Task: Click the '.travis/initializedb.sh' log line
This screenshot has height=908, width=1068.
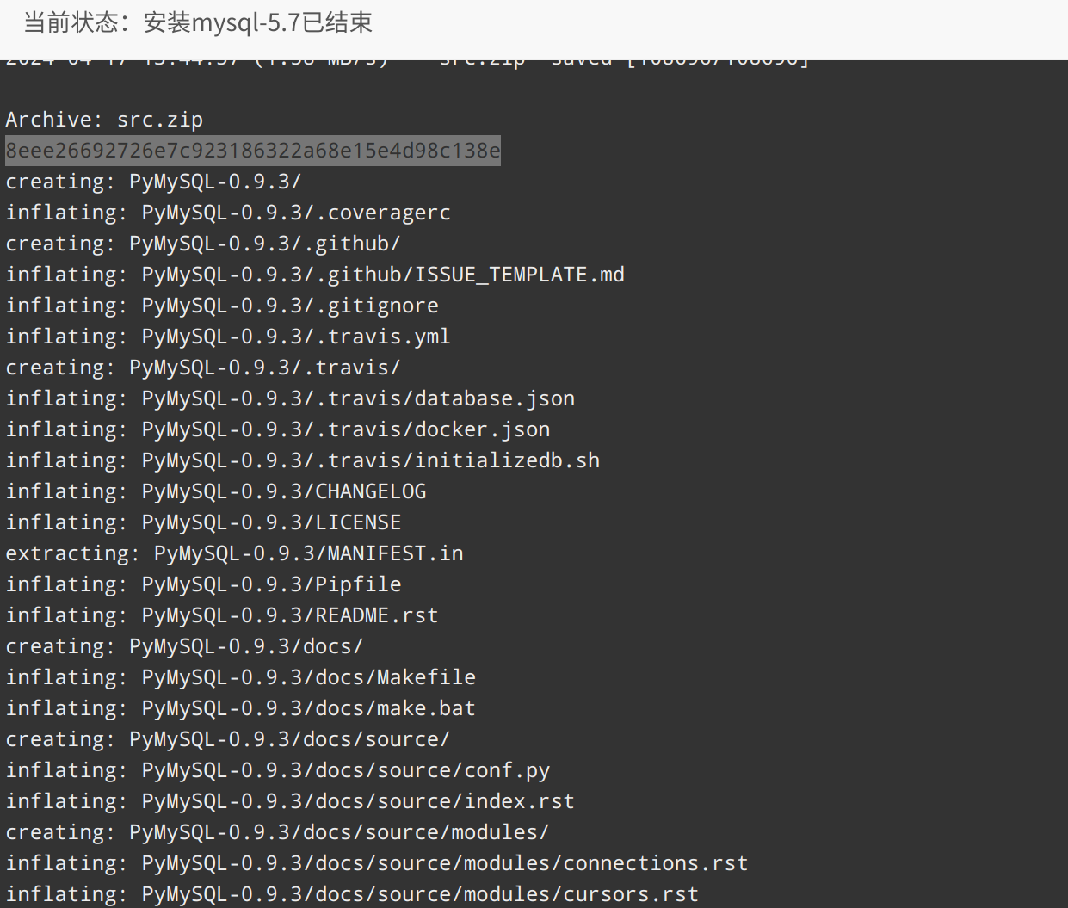Action: tap(303, 460)
